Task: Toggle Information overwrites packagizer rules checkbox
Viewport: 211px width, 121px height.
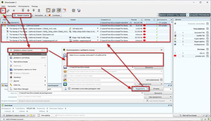Action: (x=69, y=89)
